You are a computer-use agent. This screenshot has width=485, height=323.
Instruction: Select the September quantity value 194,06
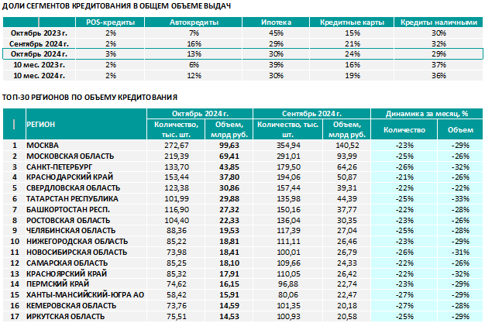point(288,177)
